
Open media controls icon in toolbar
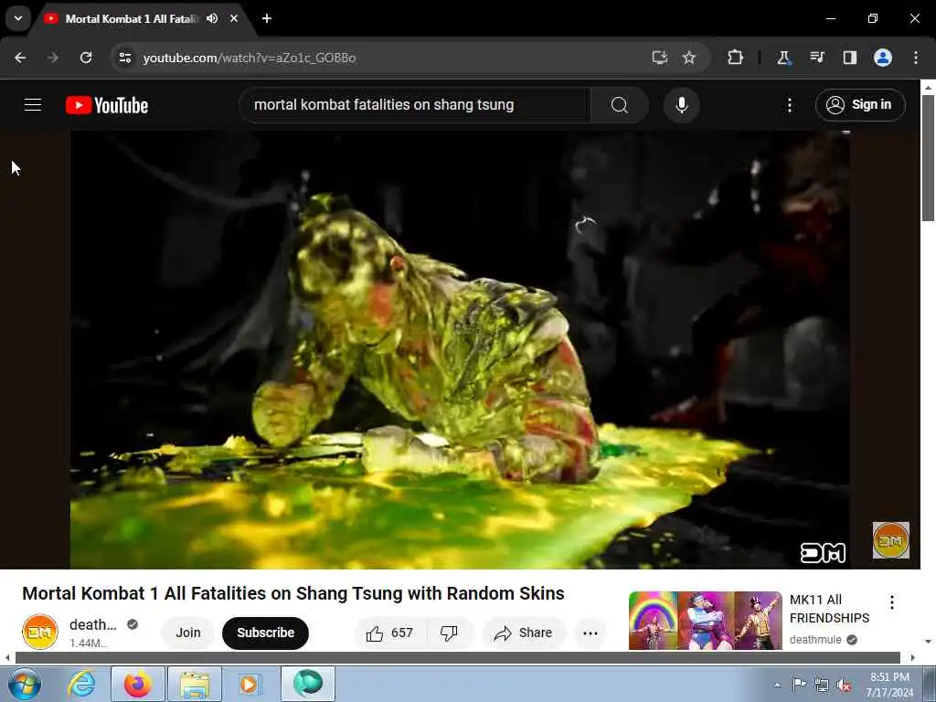pyautogui.click(x=816, y=58)
